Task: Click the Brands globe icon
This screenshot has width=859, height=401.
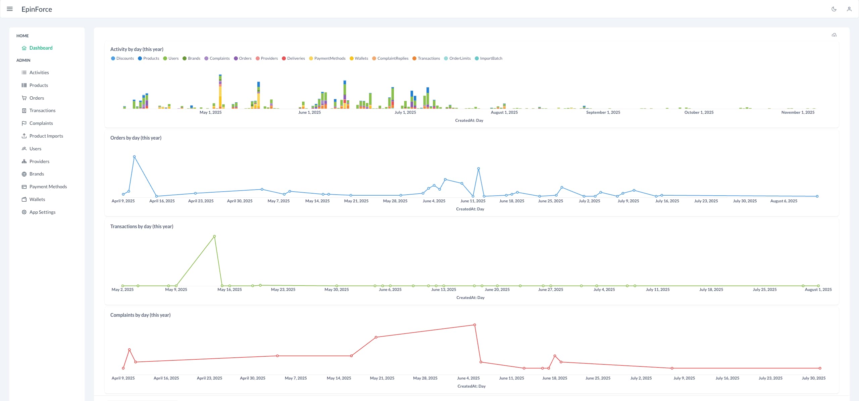Action: pos(24,174)
